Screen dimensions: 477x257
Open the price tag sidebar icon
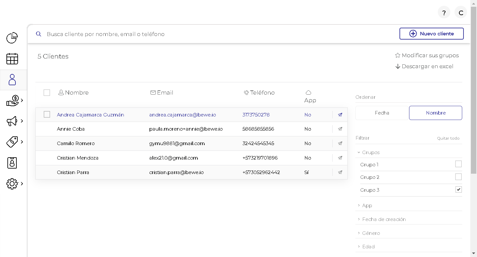pos(12,142)
